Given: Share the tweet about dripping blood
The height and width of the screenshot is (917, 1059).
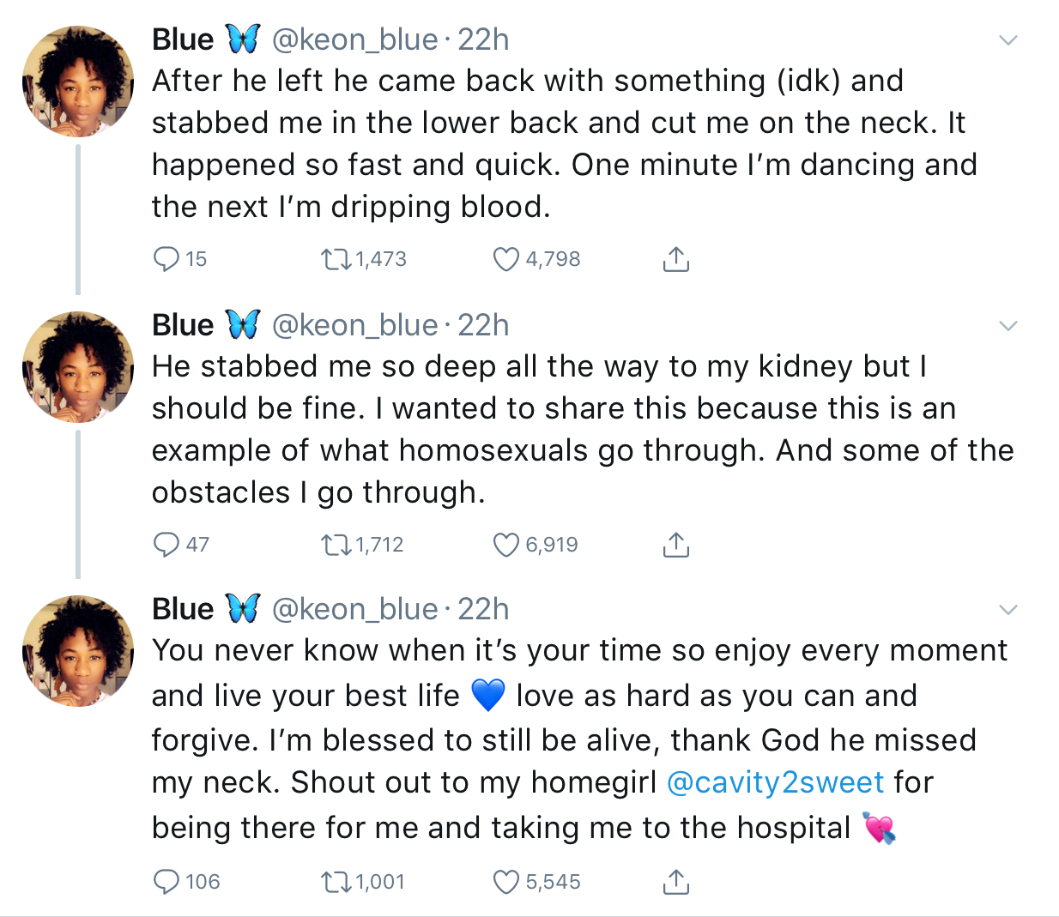Looking at the screenshot, I should tap(676, 259).
